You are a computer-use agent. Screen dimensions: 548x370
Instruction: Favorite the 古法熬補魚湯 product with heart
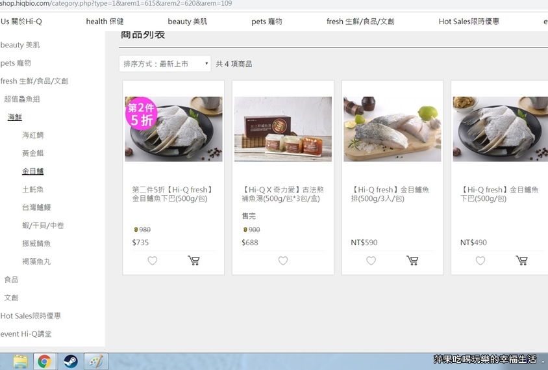coord(283,261)
